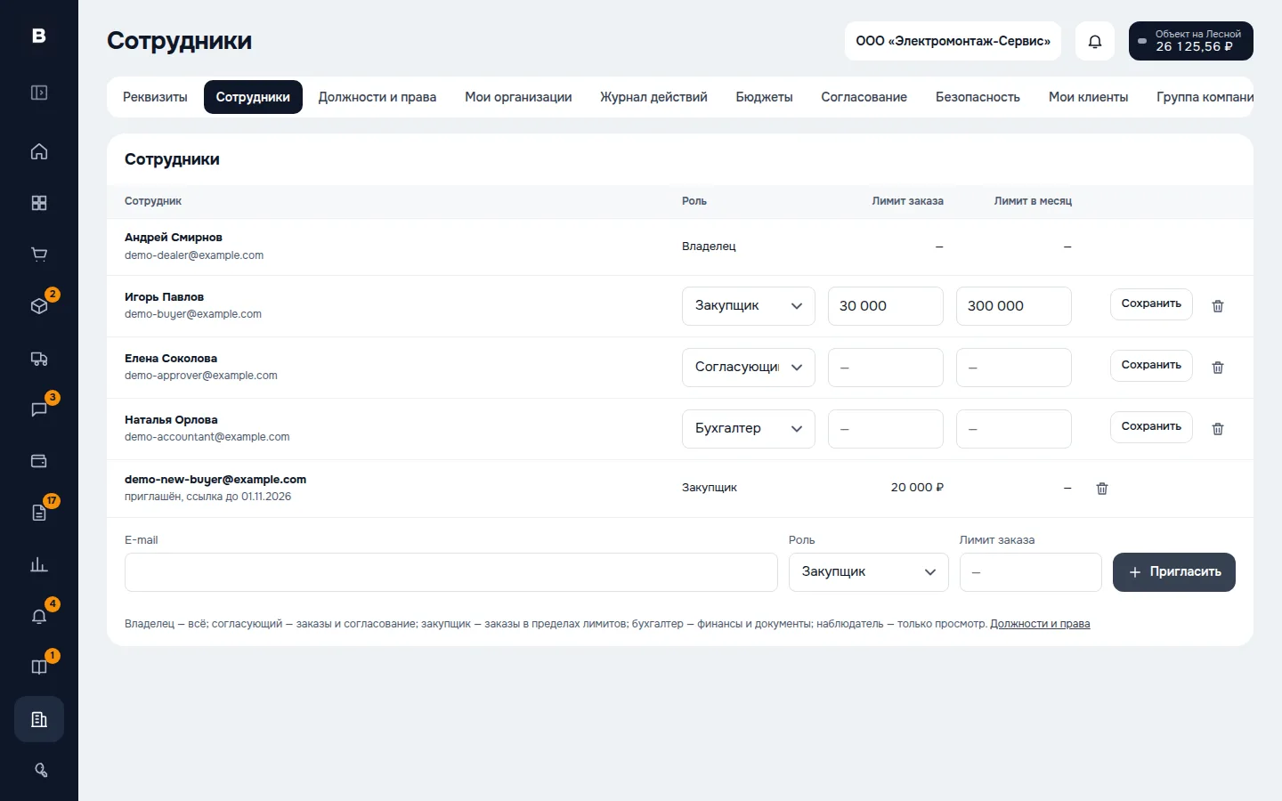Click the E-mail invite input field
This screenshot has height=801, width=1282.
coord(451,572)
